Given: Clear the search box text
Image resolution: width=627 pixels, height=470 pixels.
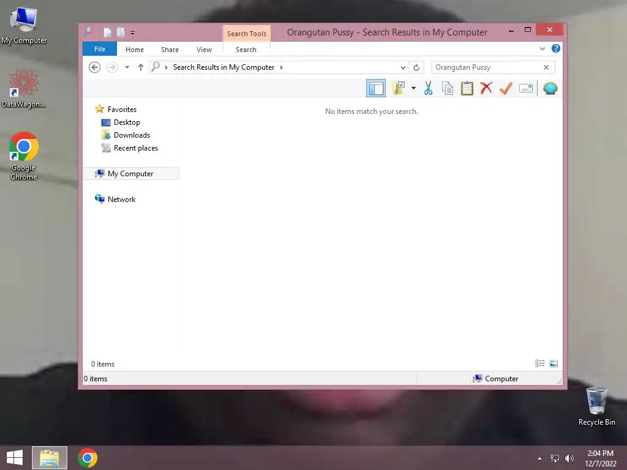Looking at the screenshot, I should click(546, 67).
